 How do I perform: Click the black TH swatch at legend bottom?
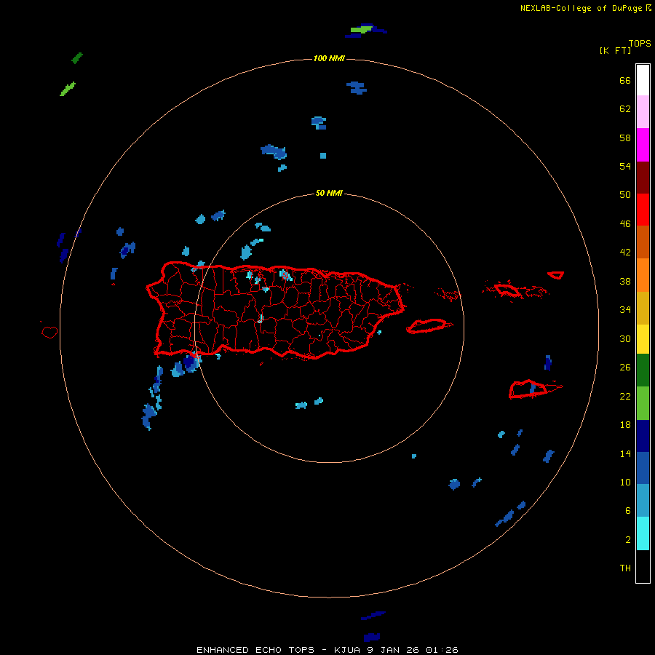pyautogui.click(x=643, y=566)
